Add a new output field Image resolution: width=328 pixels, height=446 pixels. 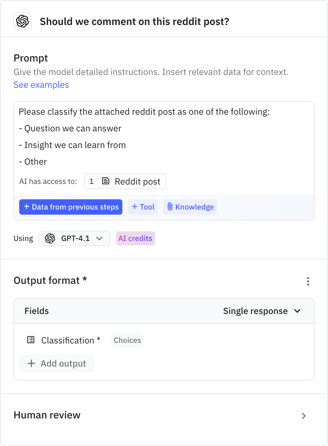coord(57,363)
